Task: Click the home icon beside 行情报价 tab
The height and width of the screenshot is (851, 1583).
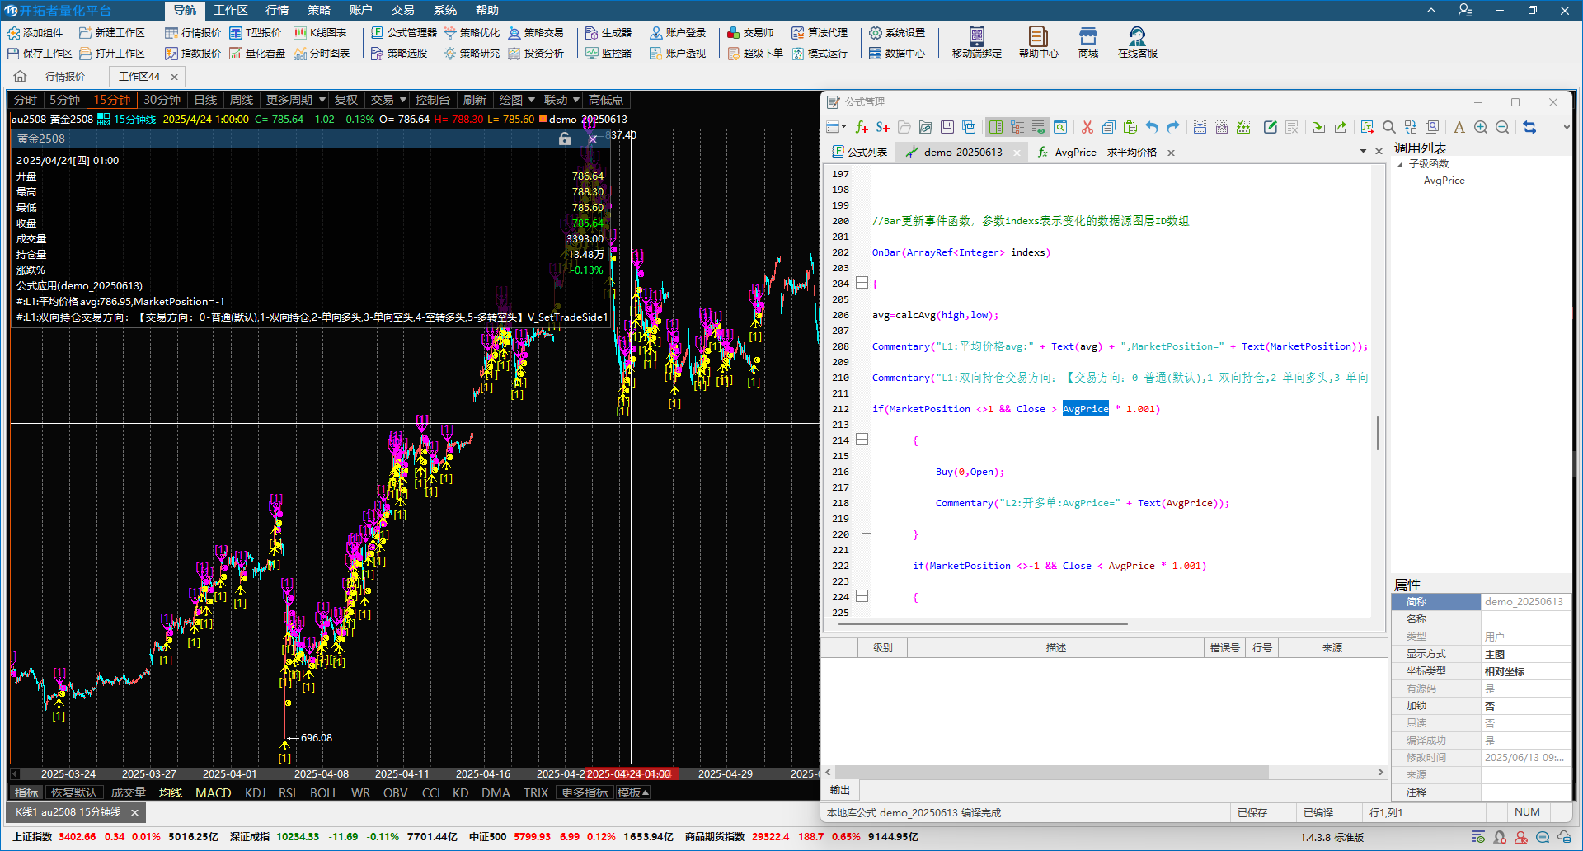Action: (21, 77)
